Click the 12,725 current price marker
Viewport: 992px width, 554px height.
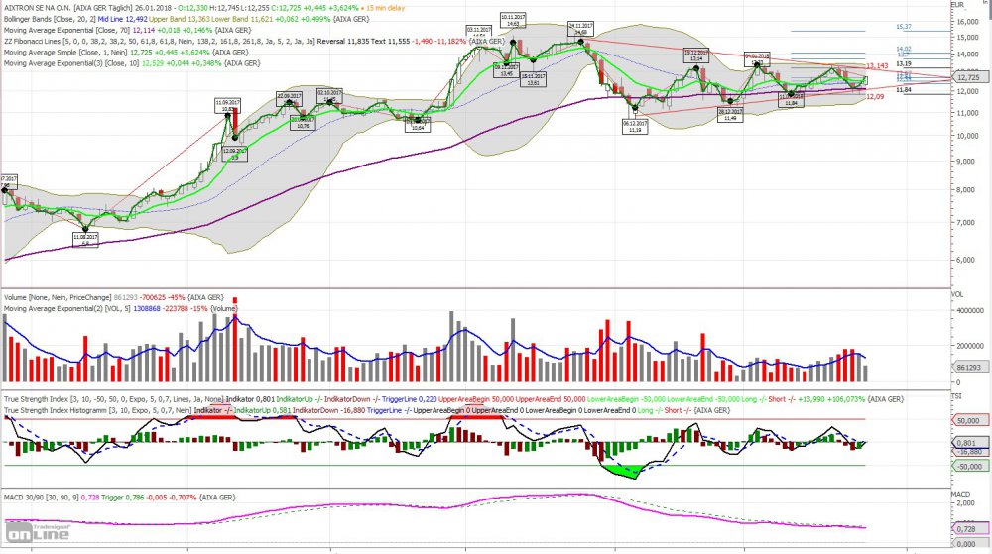coord(968,77)
